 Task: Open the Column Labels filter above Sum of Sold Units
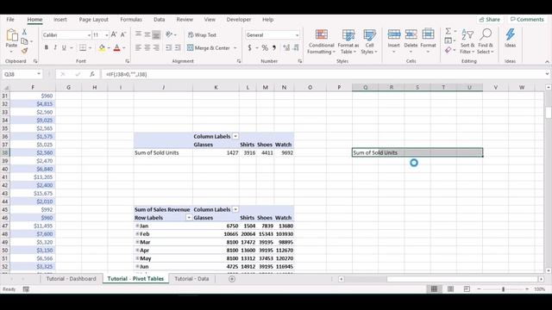click(x=235, y=136)
